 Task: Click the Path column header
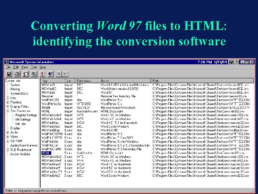coord(202,81)
